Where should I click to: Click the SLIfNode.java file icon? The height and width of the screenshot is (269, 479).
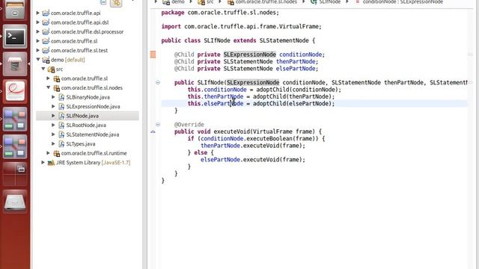61,116
